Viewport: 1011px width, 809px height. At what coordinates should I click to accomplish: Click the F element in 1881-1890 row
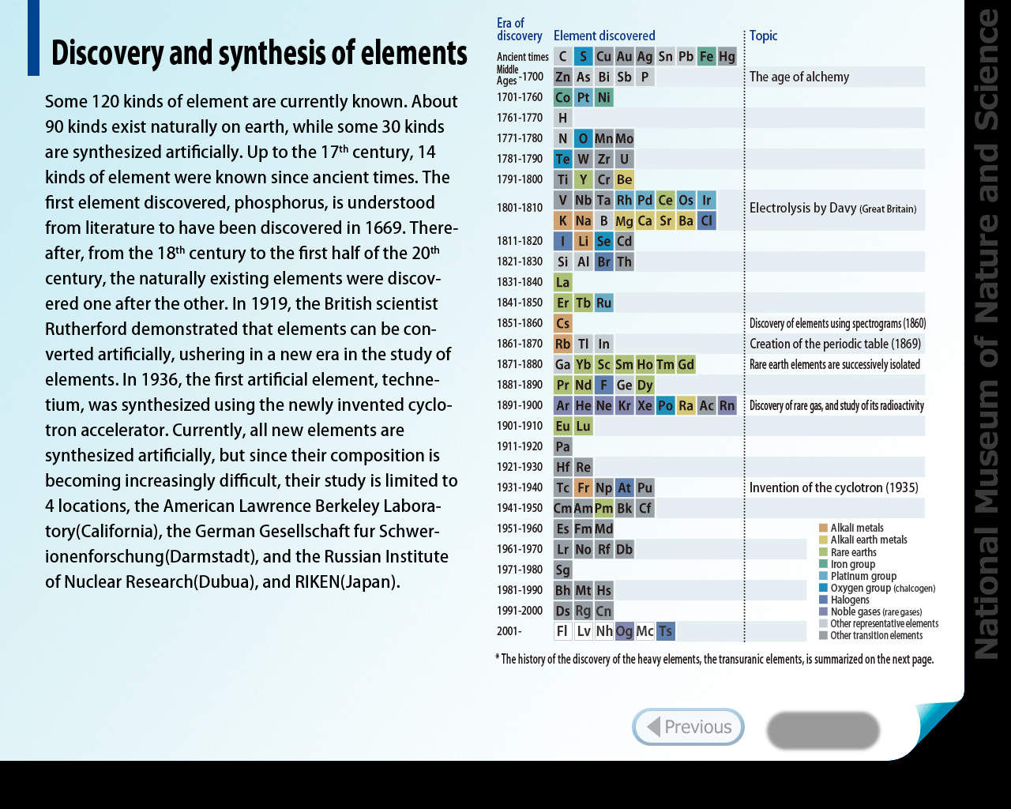point(603,385)
